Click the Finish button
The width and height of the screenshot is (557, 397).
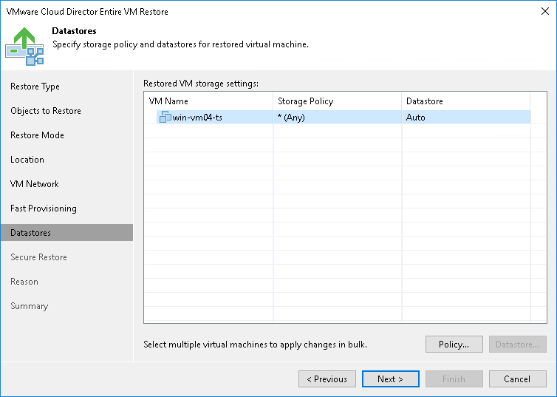click(x=454, y=379)
